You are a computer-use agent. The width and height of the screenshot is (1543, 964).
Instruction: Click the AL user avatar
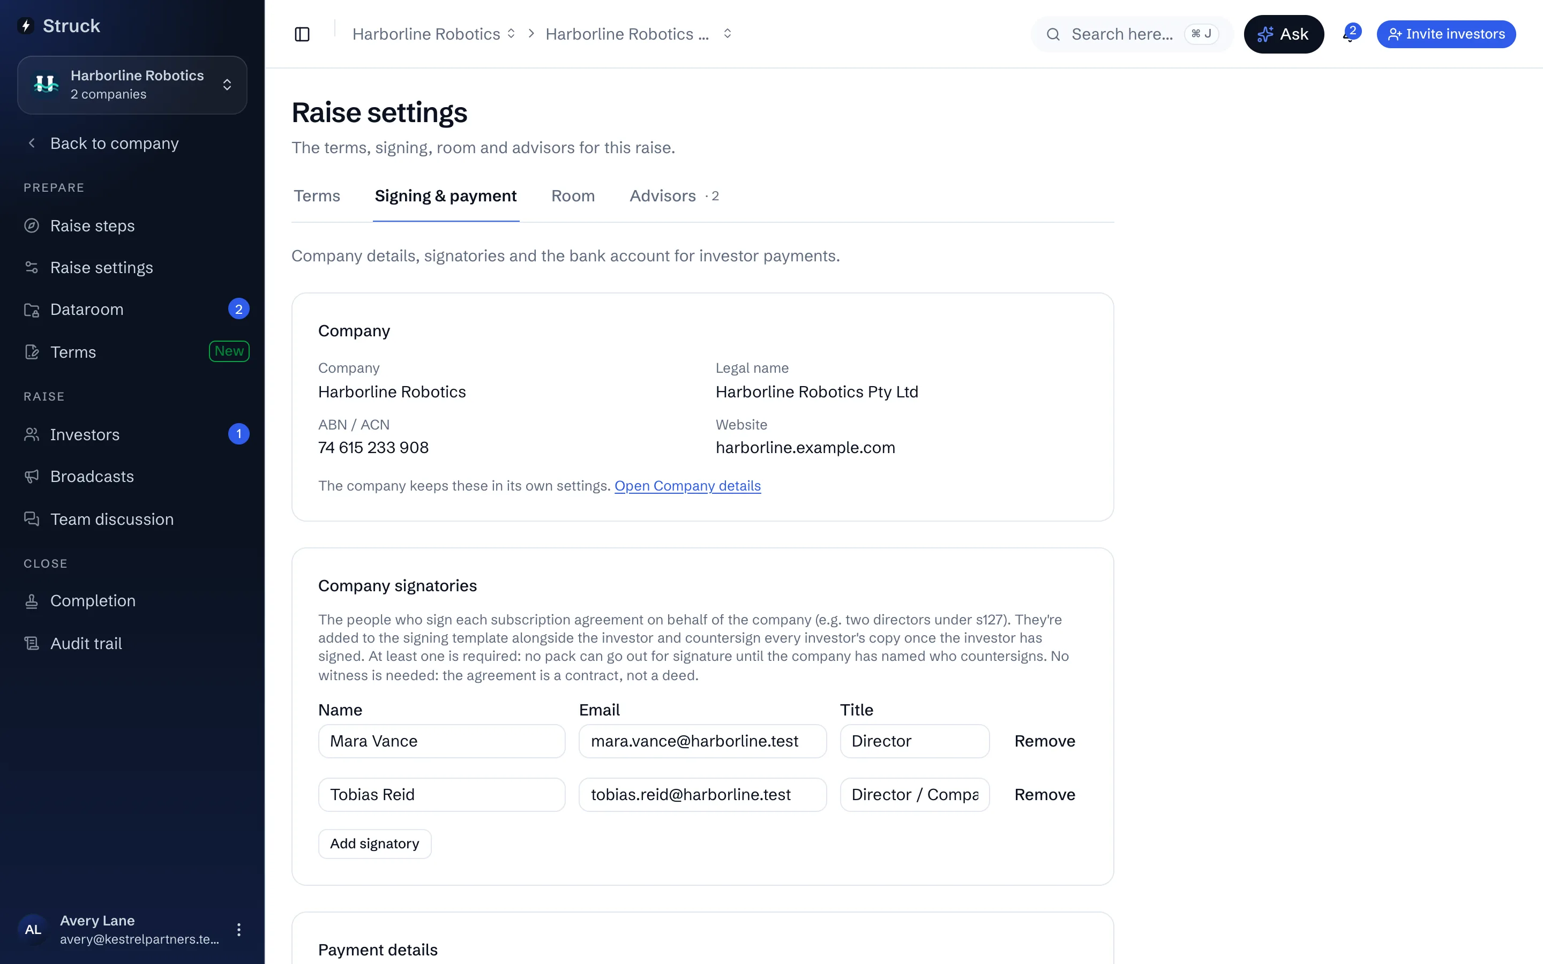[33, 930]
